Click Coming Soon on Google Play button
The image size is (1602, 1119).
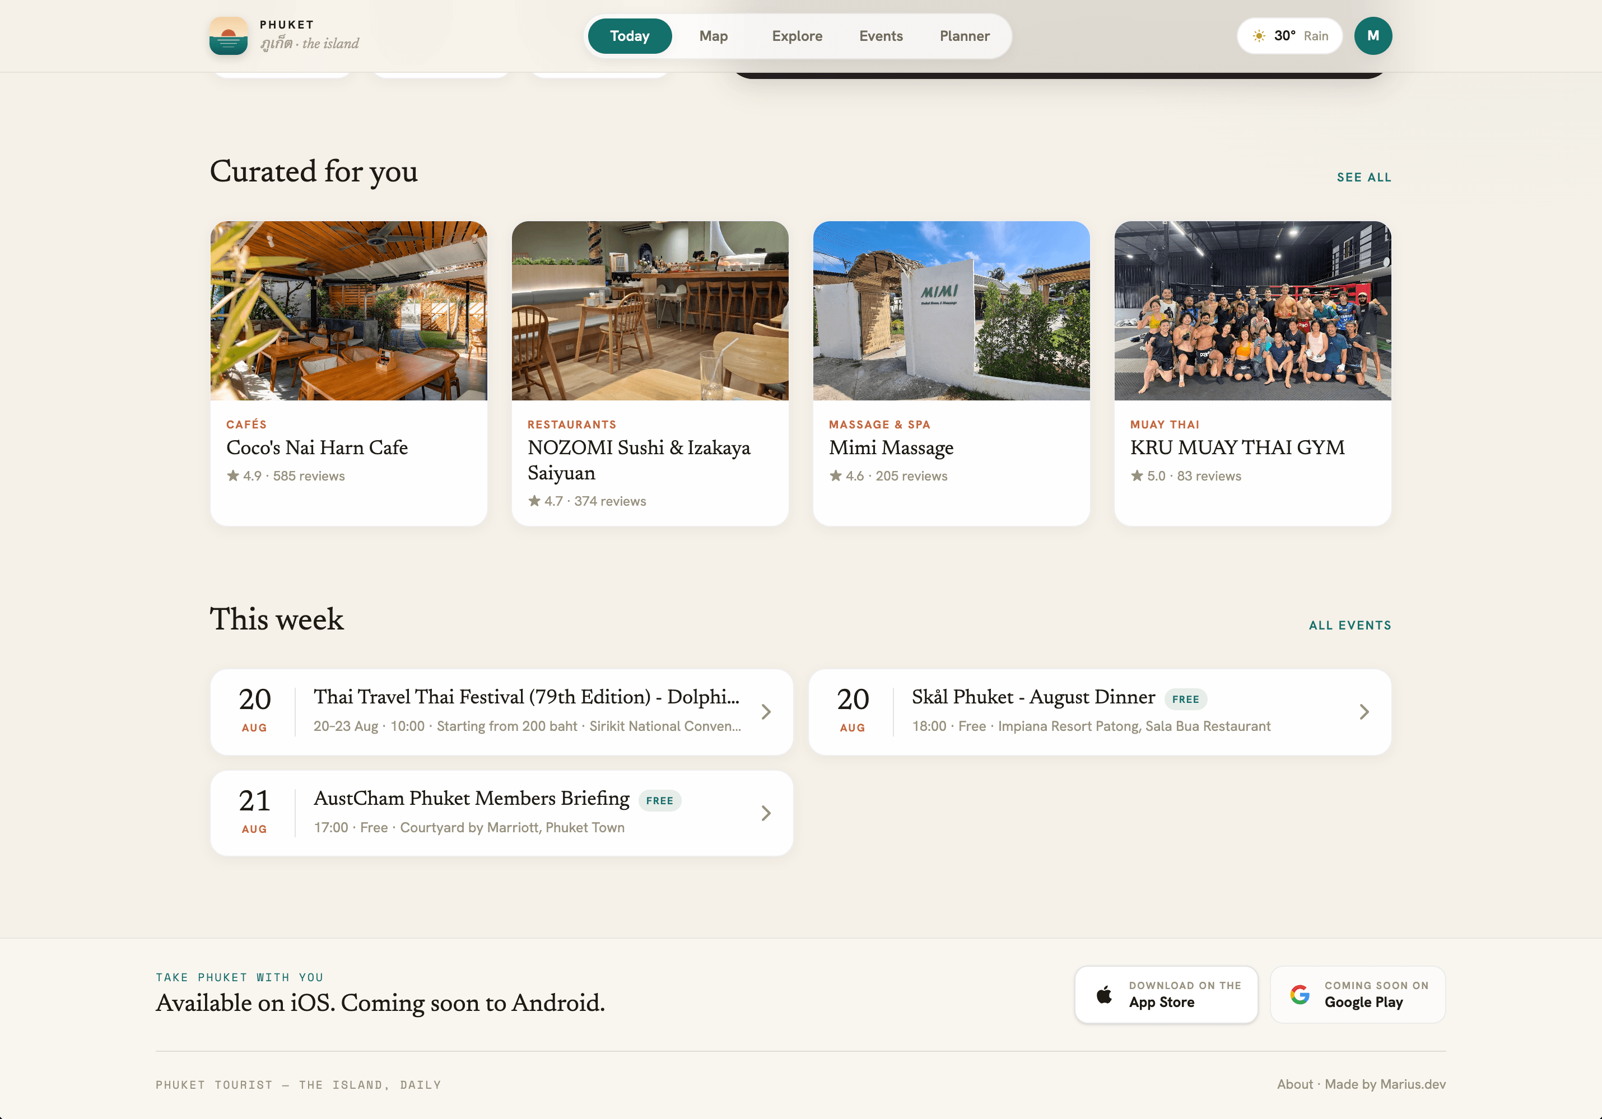tap(1358, 994)
